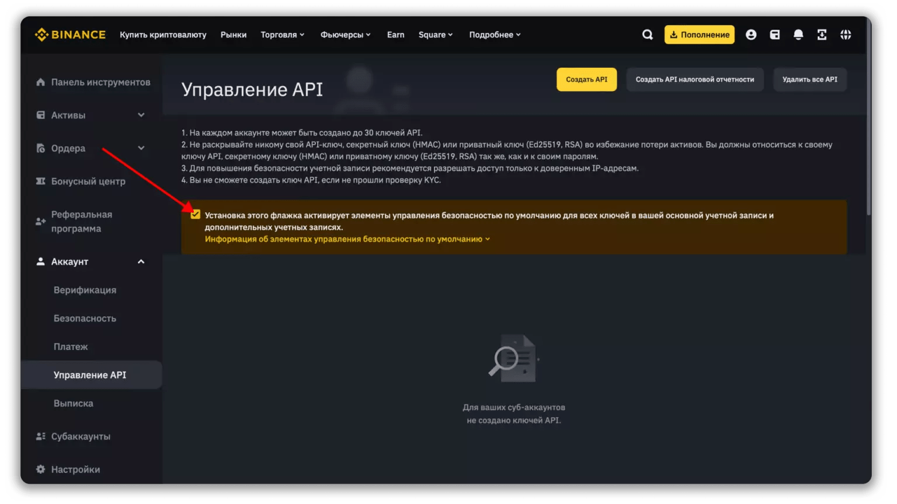
Task: Select Управление API in the sidebar
Action: pos(91,375)
